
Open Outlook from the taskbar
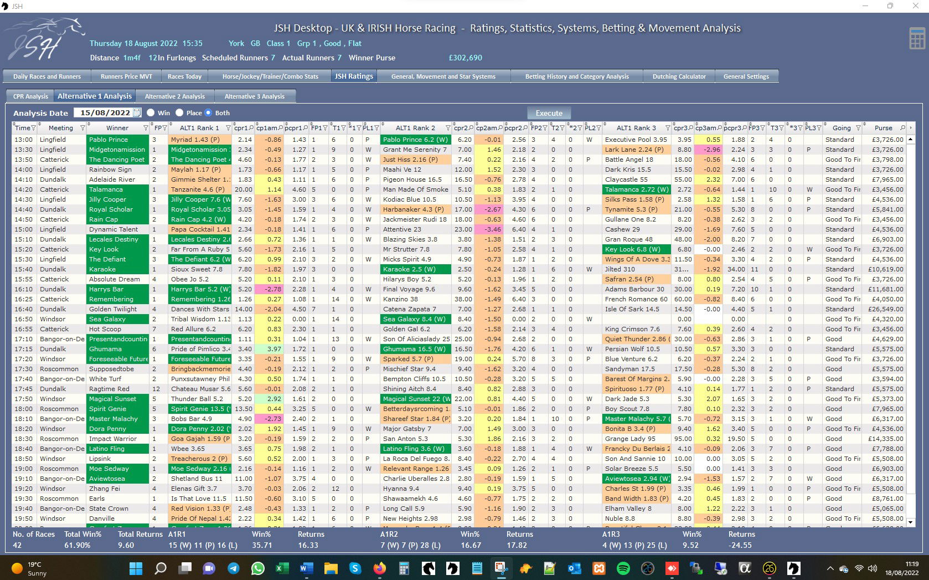(574, 568)
